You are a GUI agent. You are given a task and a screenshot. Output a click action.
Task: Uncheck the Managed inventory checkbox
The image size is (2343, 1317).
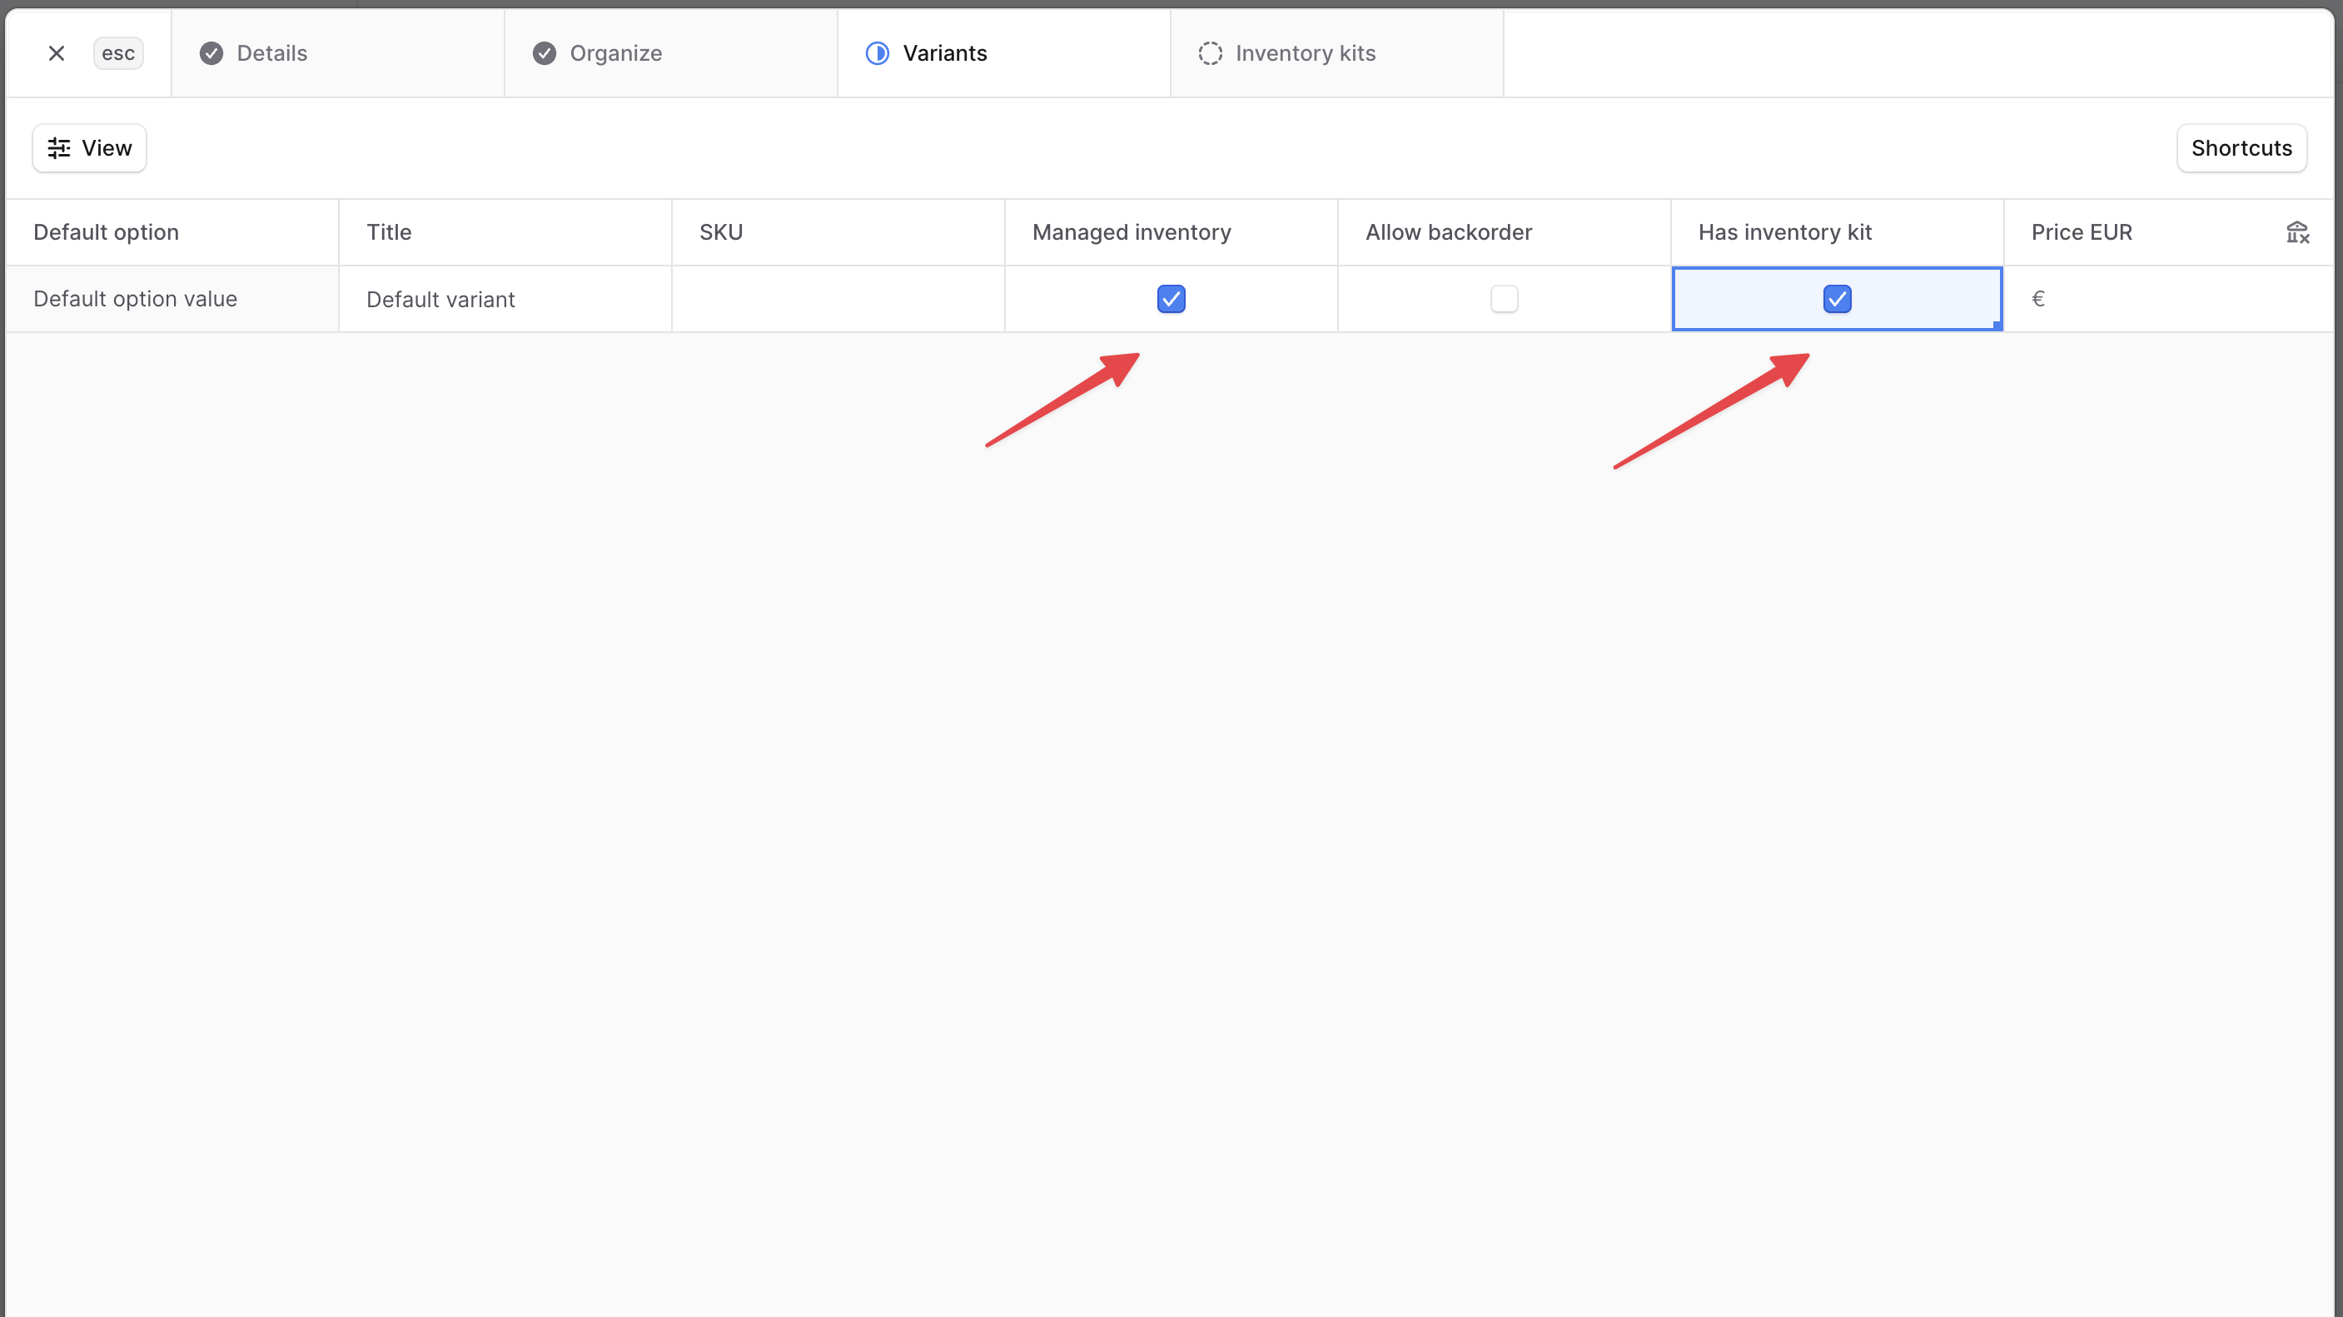[x=1171, y=299]
